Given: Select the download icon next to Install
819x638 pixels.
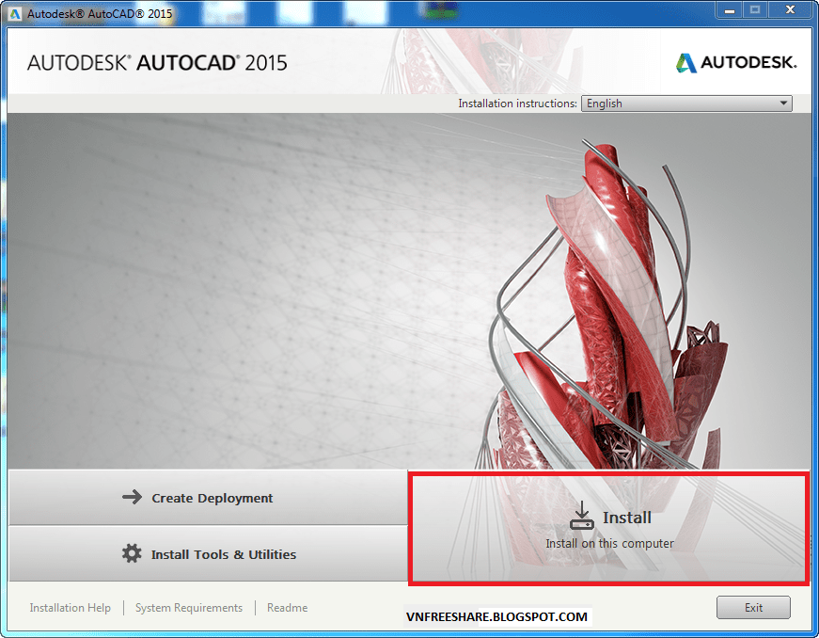Looking at the screenshot, I should click(x=582, y=516).
